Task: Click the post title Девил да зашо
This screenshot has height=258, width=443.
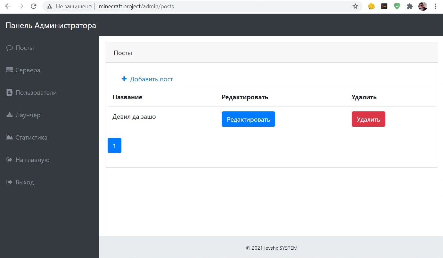Action: click(134, 117)
